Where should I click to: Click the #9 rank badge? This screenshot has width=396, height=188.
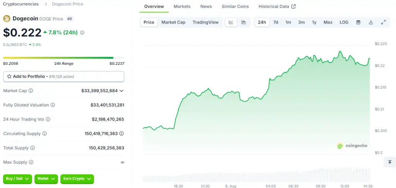pyautogui.click(x=70, y=18)
